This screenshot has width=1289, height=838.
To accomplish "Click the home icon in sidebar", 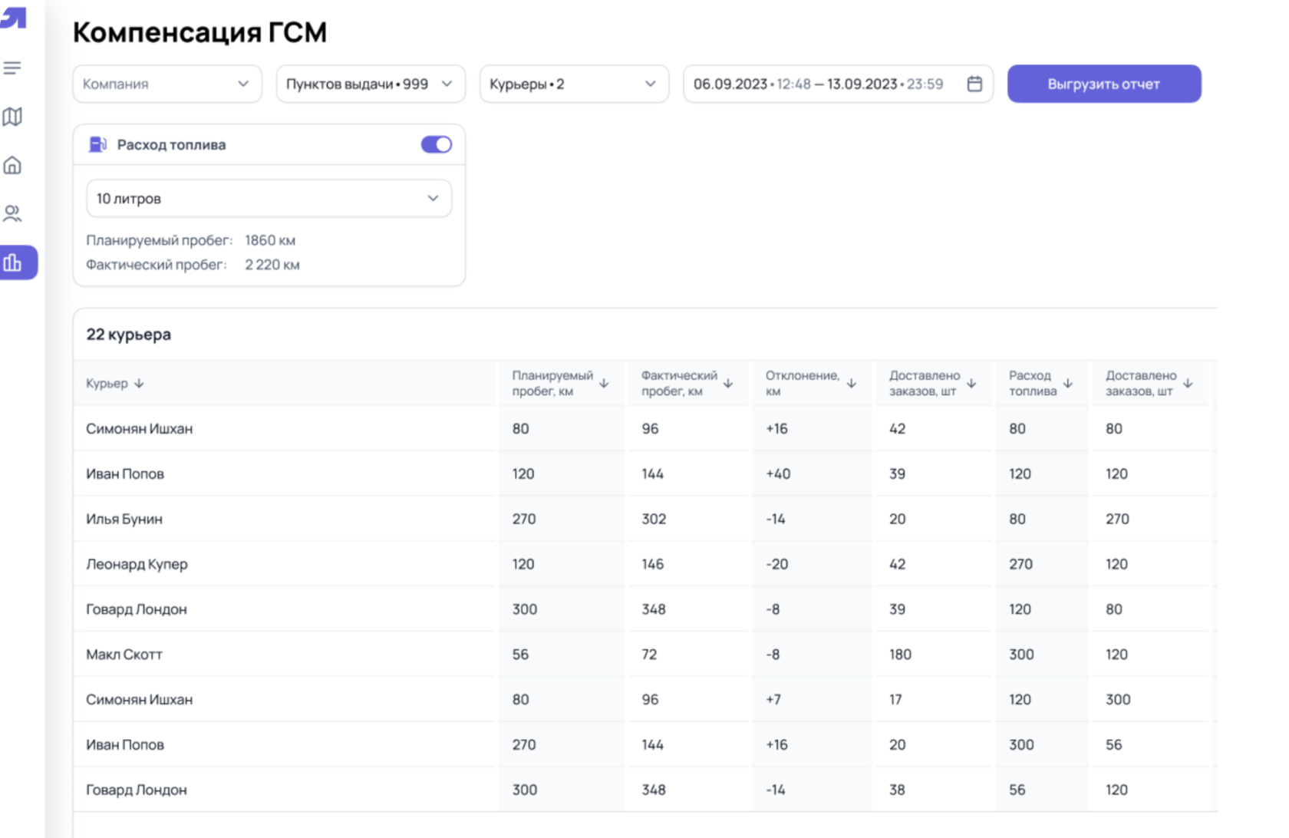I will [12, 165].
